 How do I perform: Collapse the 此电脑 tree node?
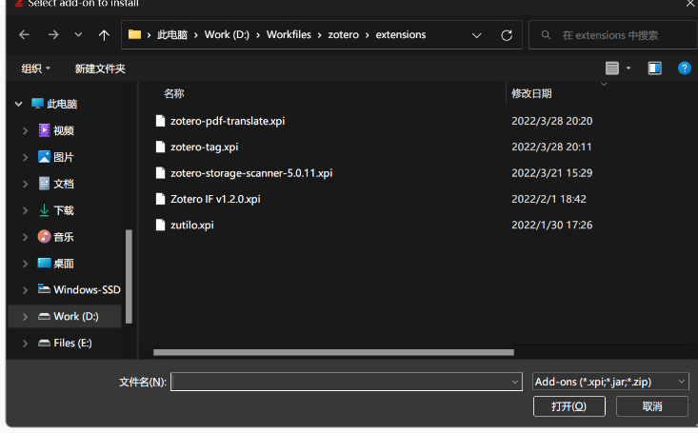[x=19, y=104]
